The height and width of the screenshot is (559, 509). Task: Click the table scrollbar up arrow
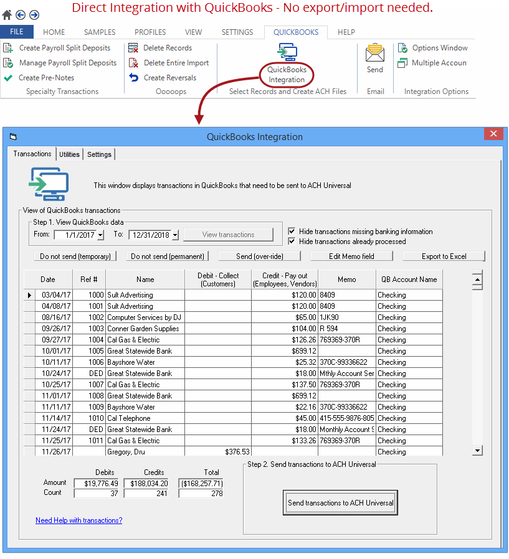pos(477,279)
